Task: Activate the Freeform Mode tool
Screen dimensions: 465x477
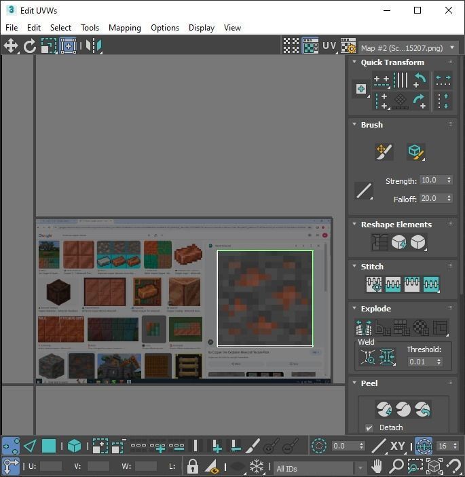Action: pyautogui.click(x=68, y=46)
